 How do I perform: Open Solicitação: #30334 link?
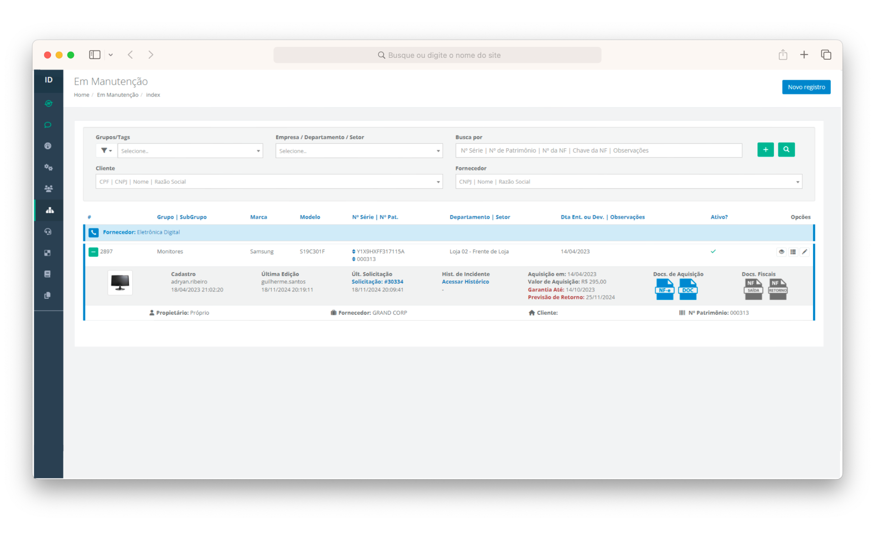pyautogui.click(x=377, y=282)
